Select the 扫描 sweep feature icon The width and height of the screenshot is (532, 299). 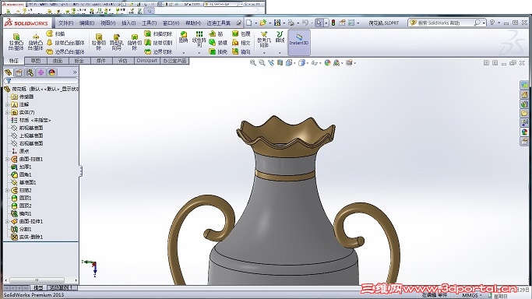50,33
